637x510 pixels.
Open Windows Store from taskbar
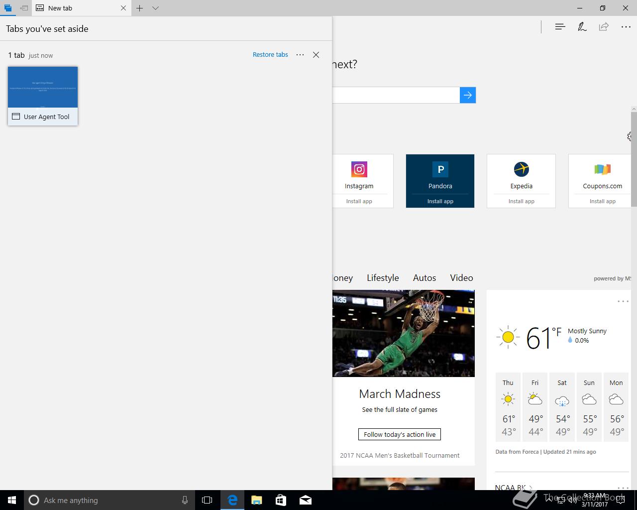(281, 500)
